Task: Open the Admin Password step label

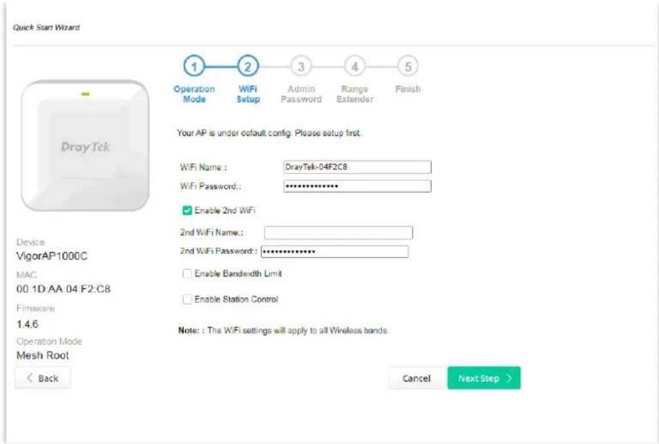Action: click(301, 94)
